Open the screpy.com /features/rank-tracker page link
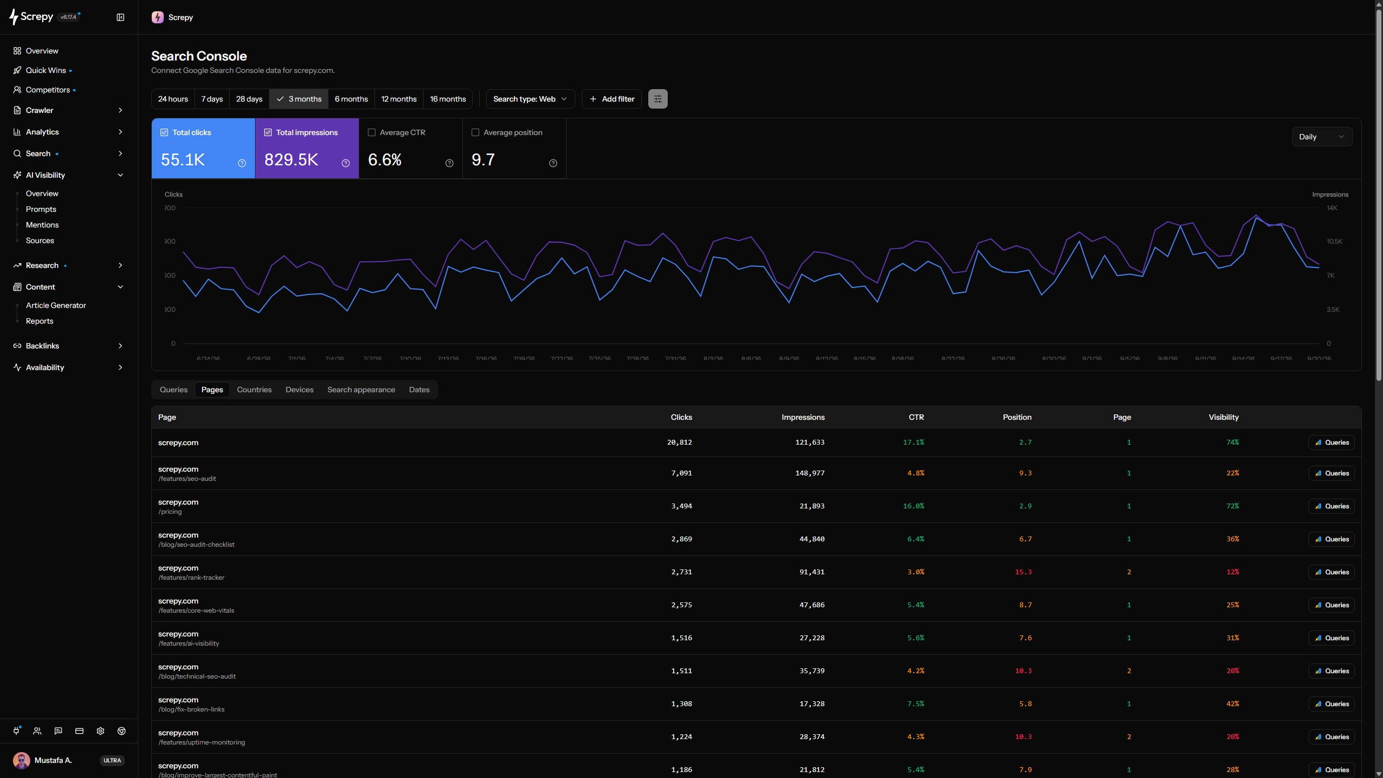1383x778 pixels. 191,572
